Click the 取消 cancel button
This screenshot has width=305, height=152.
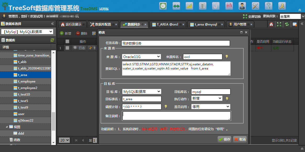pyautogui.click(x=240, y=139)
